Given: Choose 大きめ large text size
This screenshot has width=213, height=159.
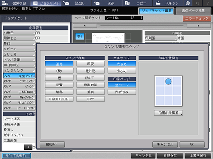Looking at the screenshot, I should point(122,64).
